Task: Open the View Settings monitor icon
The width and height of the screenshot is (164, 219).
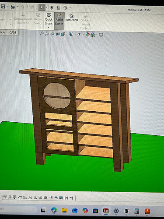Action: click(101, 35)
